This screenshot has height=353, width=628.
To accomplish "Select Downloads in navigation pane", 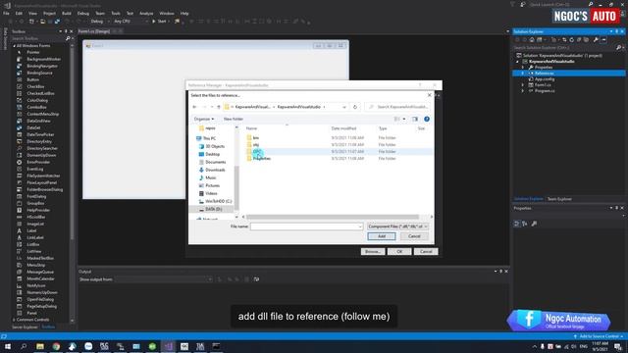I will click(x=215, y=170).
